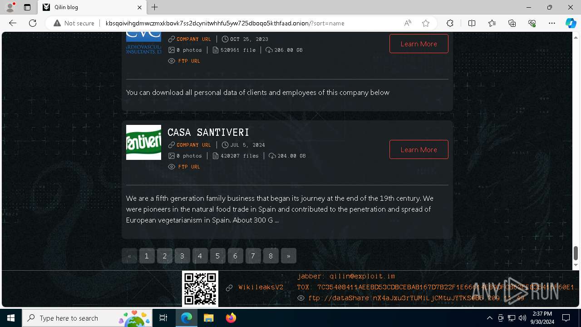Open Browser essentials

tap(532, 23)
